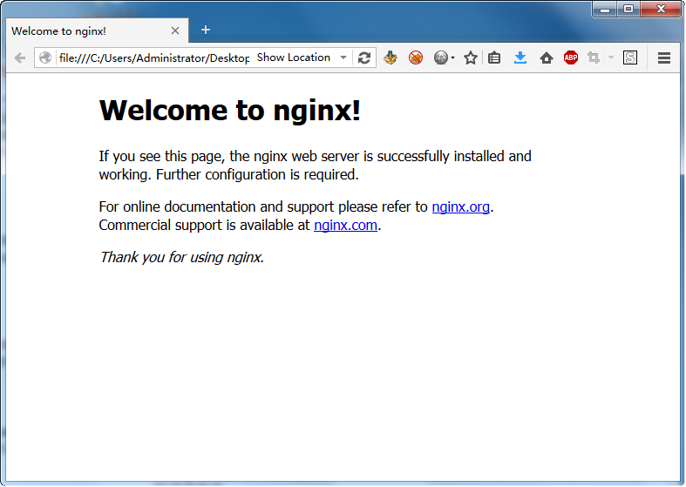
Task: Open the hamburger menu
Action: [x=664, y=57]
